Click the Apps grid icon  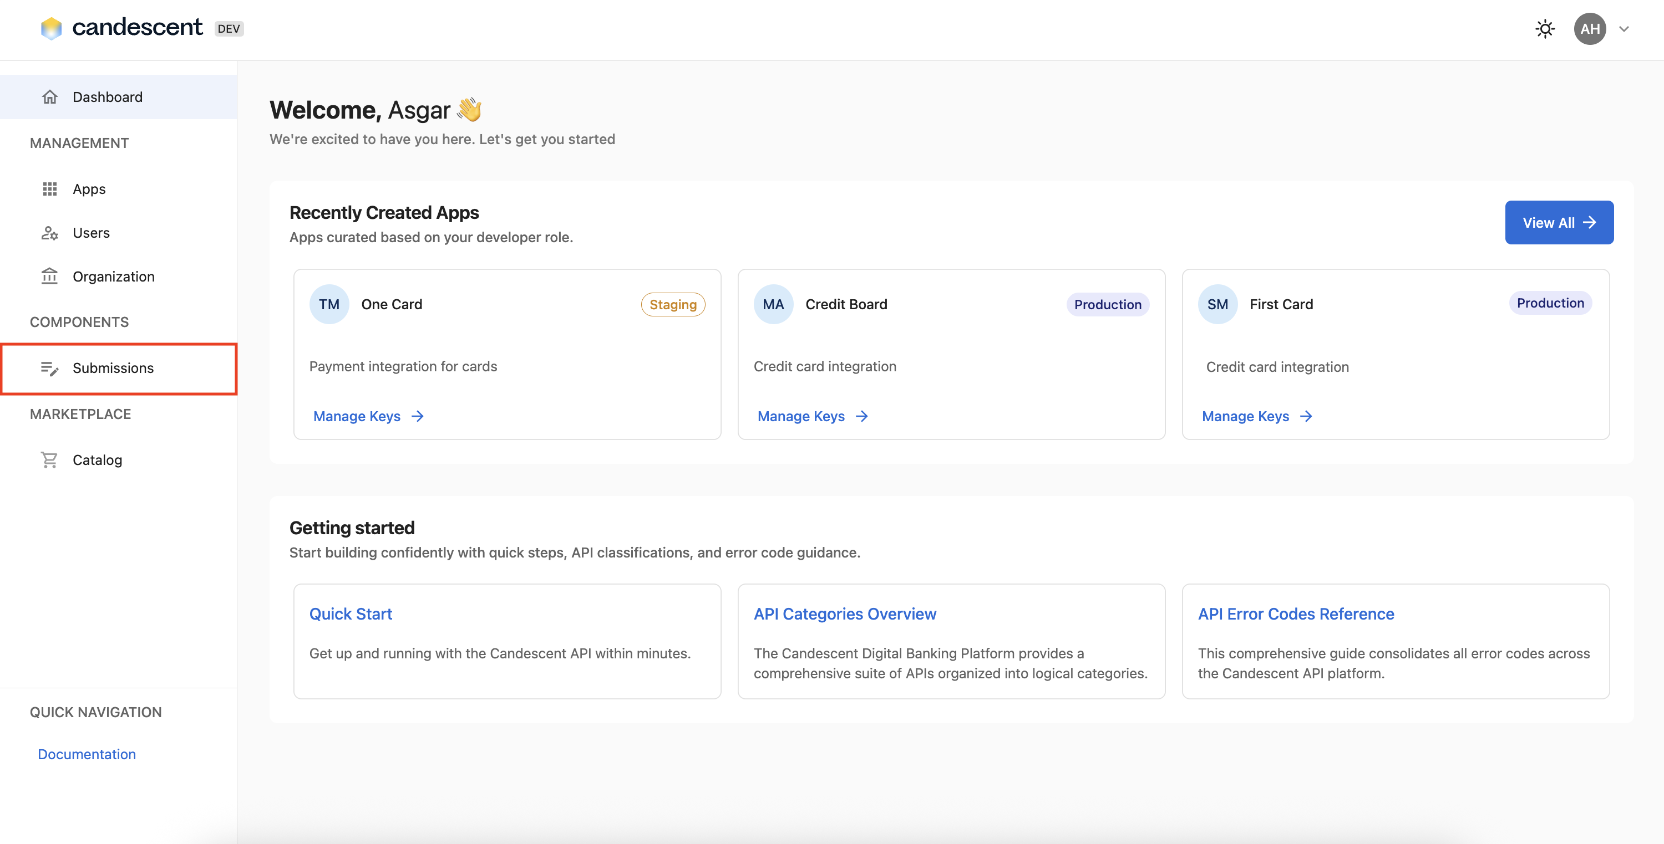(x=50, y=188)
